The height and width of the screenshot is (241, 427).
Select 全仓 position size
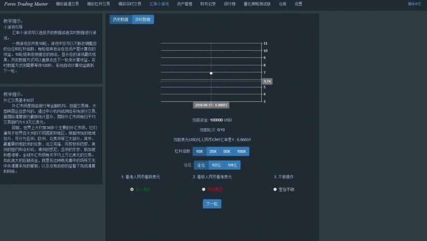(202, 165)
